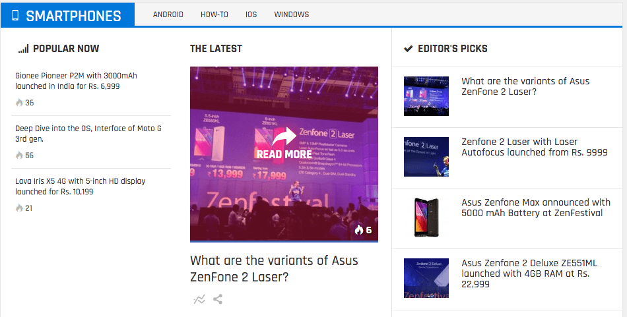627x317 pixels.
Task: Open the Zenfone 2 Deluxe thumbnail
Action: pos(426,278)
